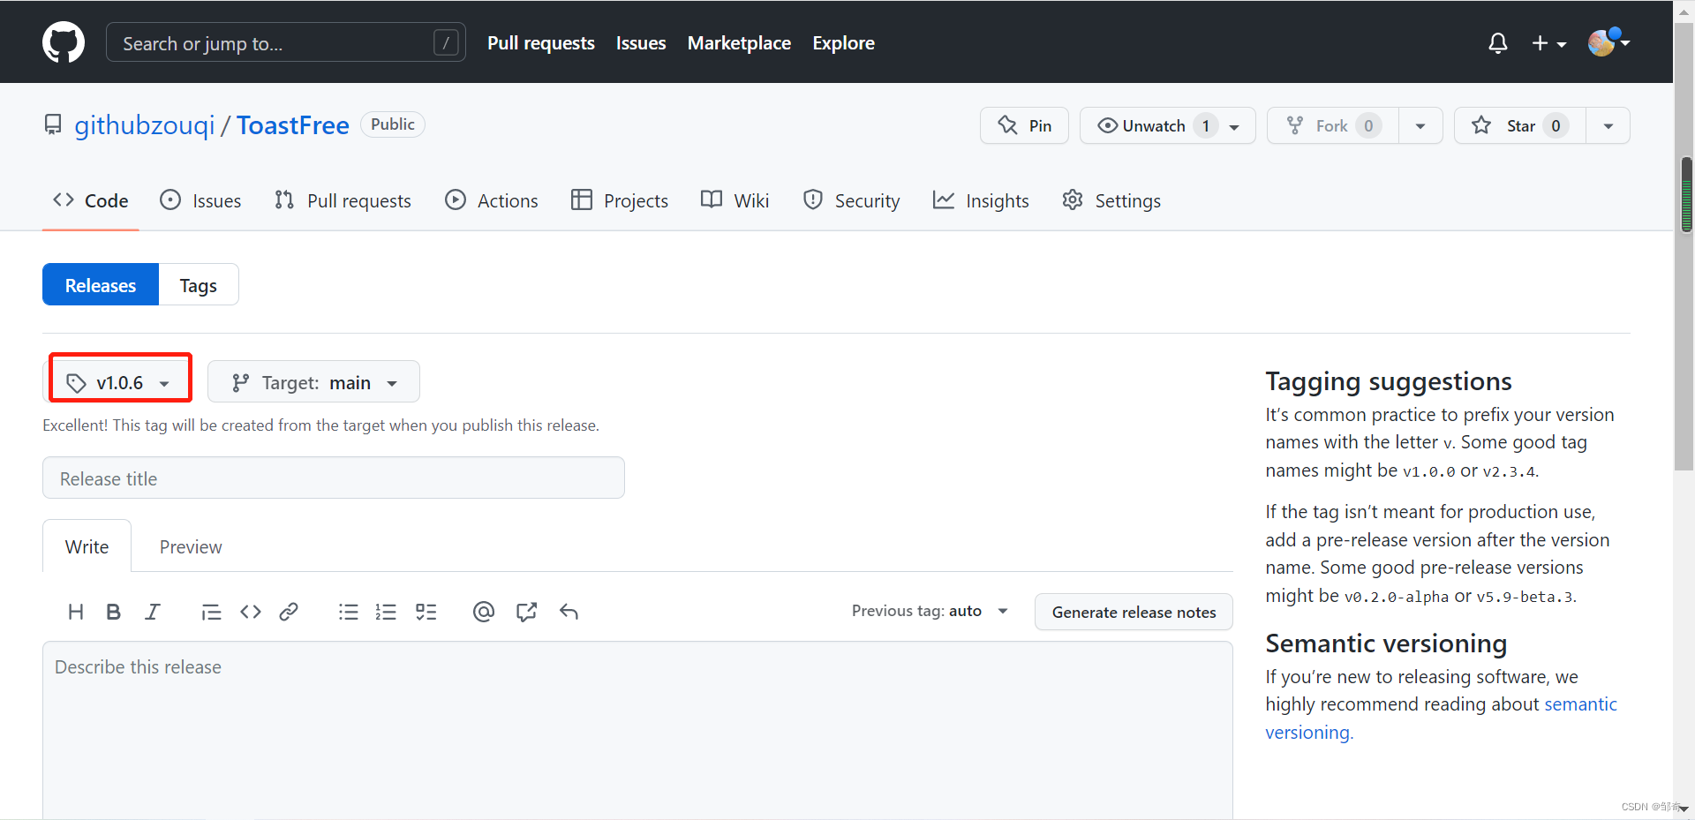Open the repository Pull requests tab

pos(343,200)
